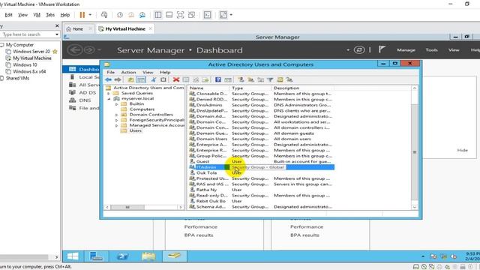Click the add to group toolbar icon
Viewport: 480px width, 270px height.
(x=289, y=79)
